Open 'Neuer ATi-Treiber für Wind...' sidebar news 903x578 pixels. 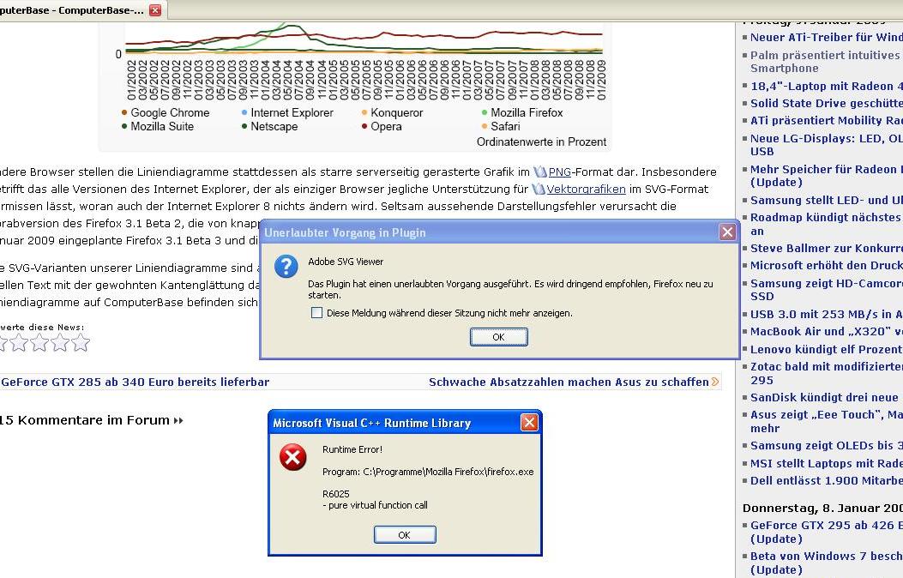[827, 38]
